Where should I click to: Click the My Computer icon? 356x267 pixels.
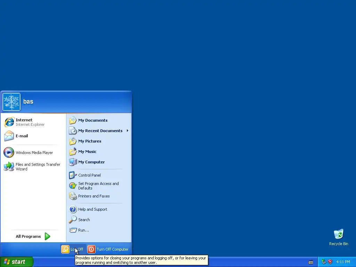pos(73,162)
